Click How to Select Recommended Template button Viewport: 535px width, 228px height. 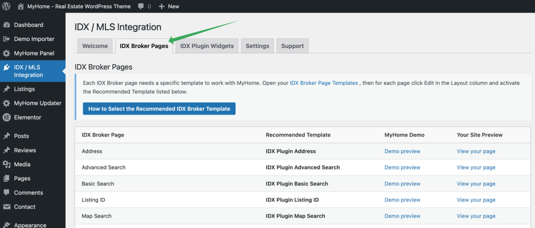coord(159,109)
